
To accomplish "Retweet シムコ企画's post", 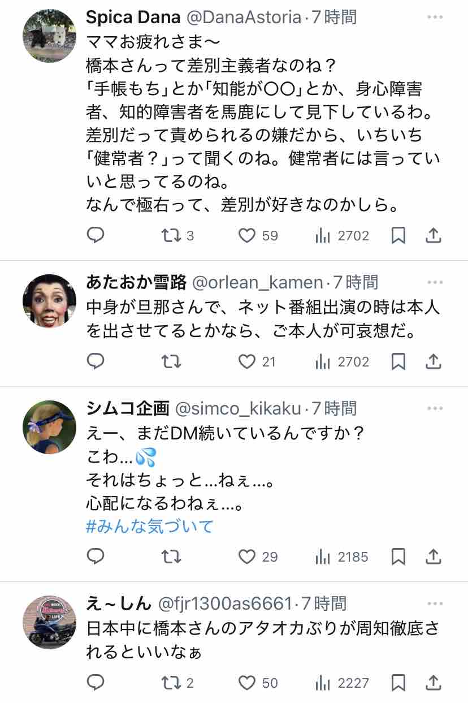I will click(x=171, y=557).
